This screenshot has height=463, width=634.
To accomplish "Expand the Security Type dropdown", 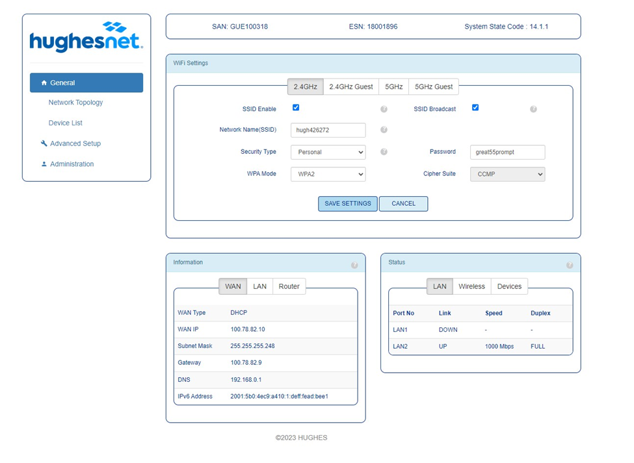I will (x=328, y=152).
